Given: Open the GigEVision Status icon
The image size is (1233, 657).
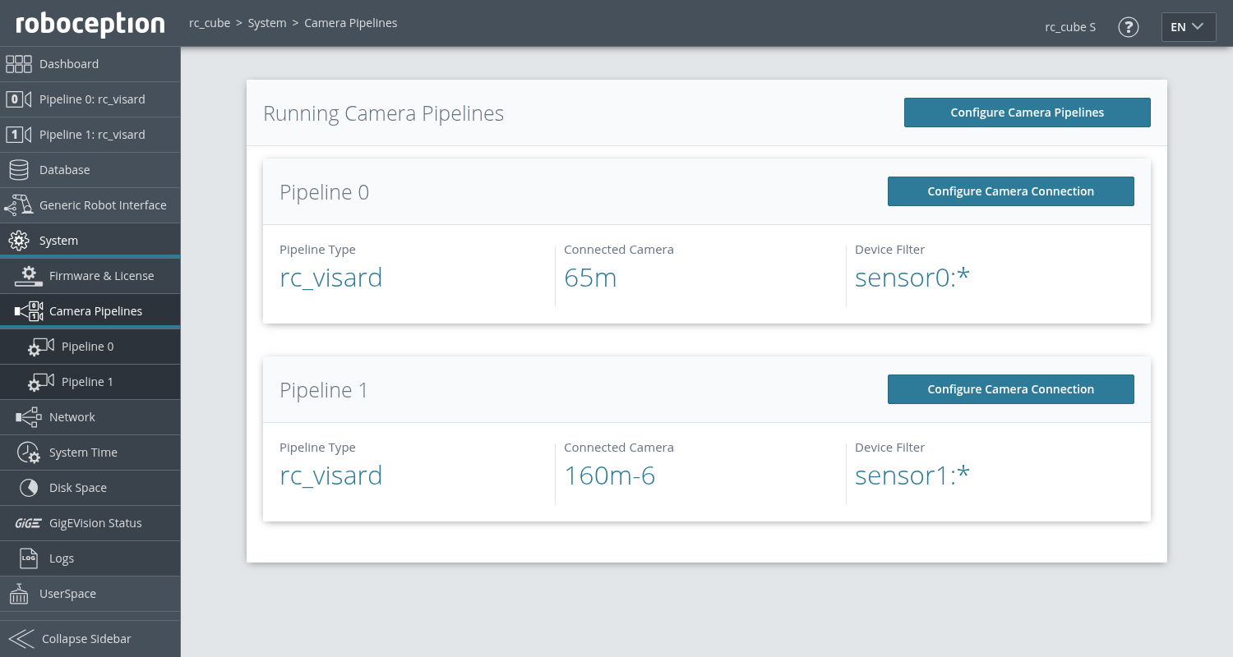Looking at the screenshot, I should point(29,523).
